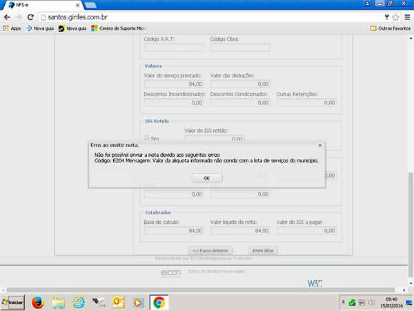Click the eicon logo in footer
The image size is (414, 311).
pyautogui.click(x=171, y=273)
